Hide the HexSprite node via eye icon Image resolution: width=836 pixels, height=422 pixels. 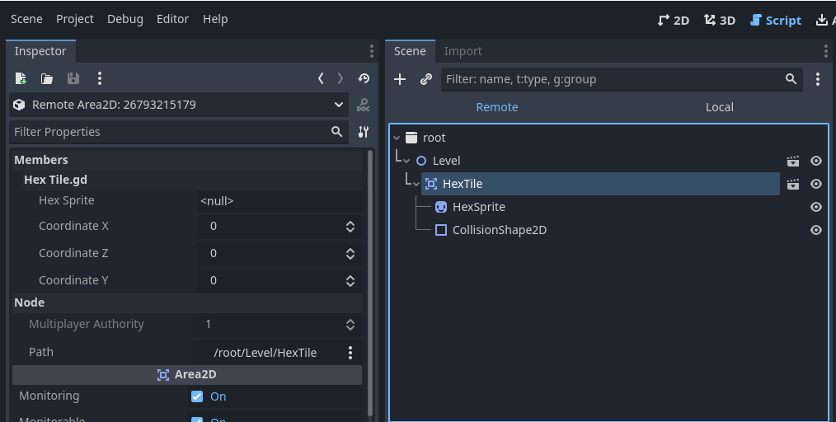[x=815, y=207]
